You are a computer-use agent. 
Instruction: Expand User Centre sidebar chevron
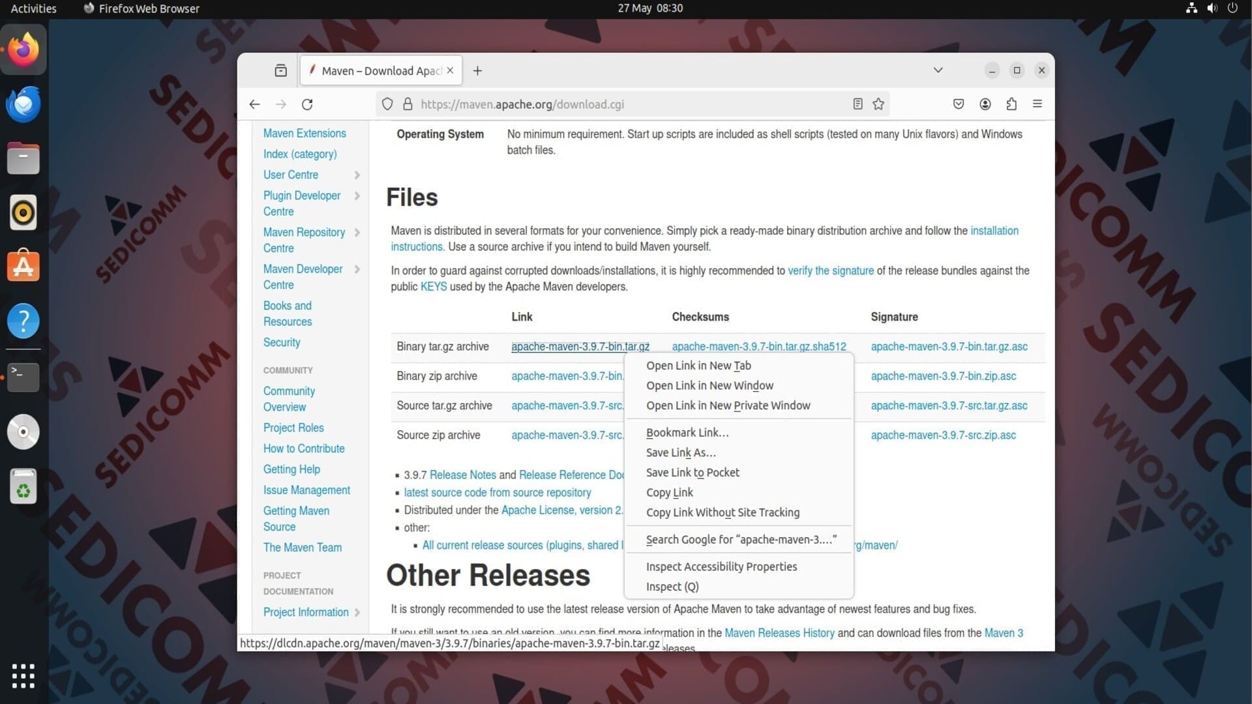357,175
